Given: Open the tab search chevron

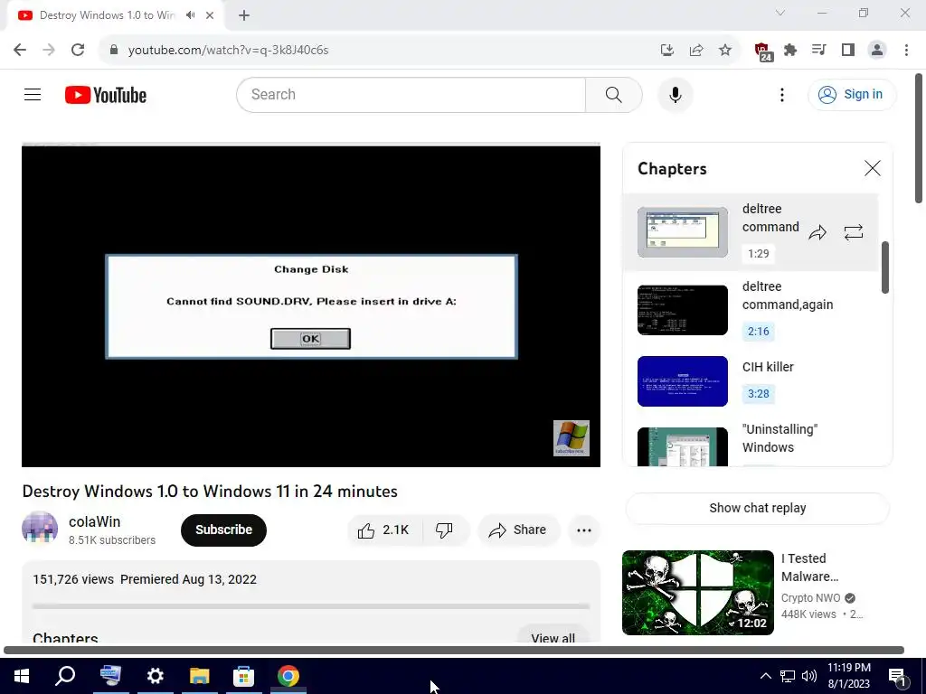Looking at the screenshot, I should (780, 13).
